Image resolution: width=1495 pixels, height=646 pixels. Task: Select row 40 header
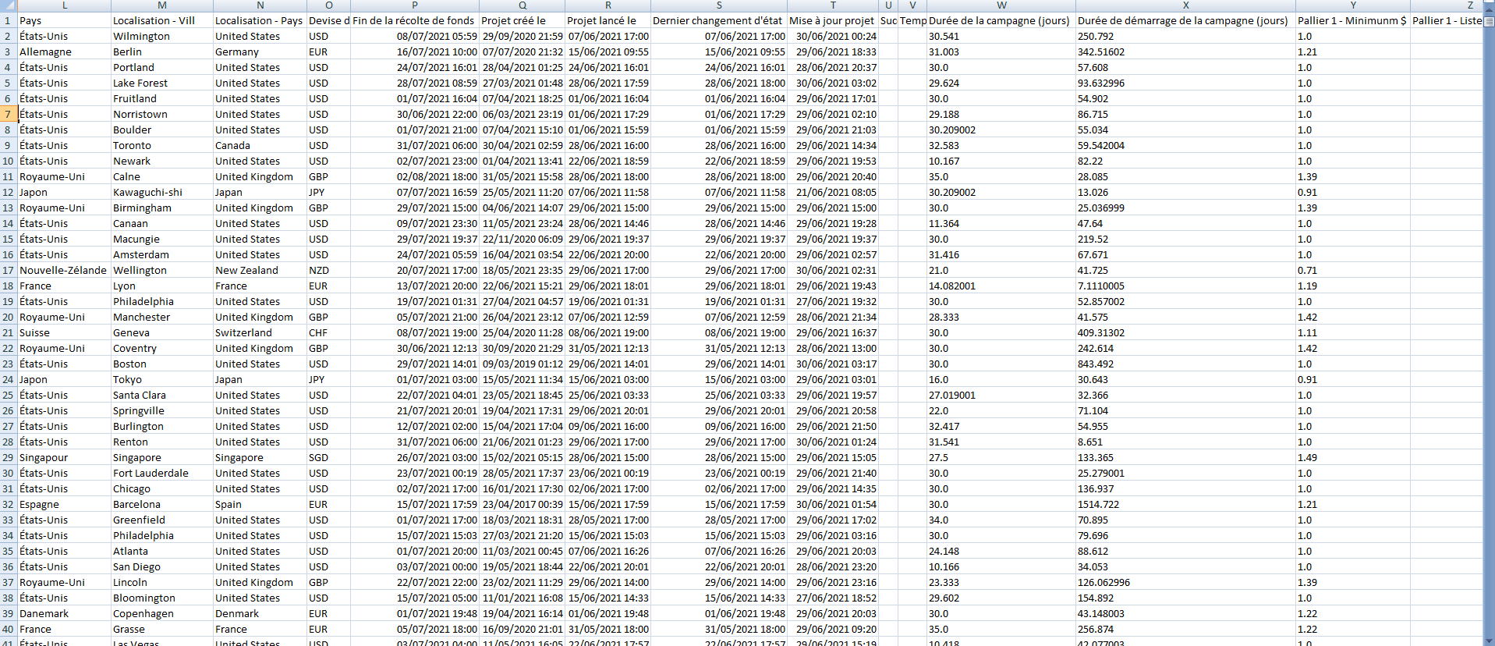click(9, 629)
